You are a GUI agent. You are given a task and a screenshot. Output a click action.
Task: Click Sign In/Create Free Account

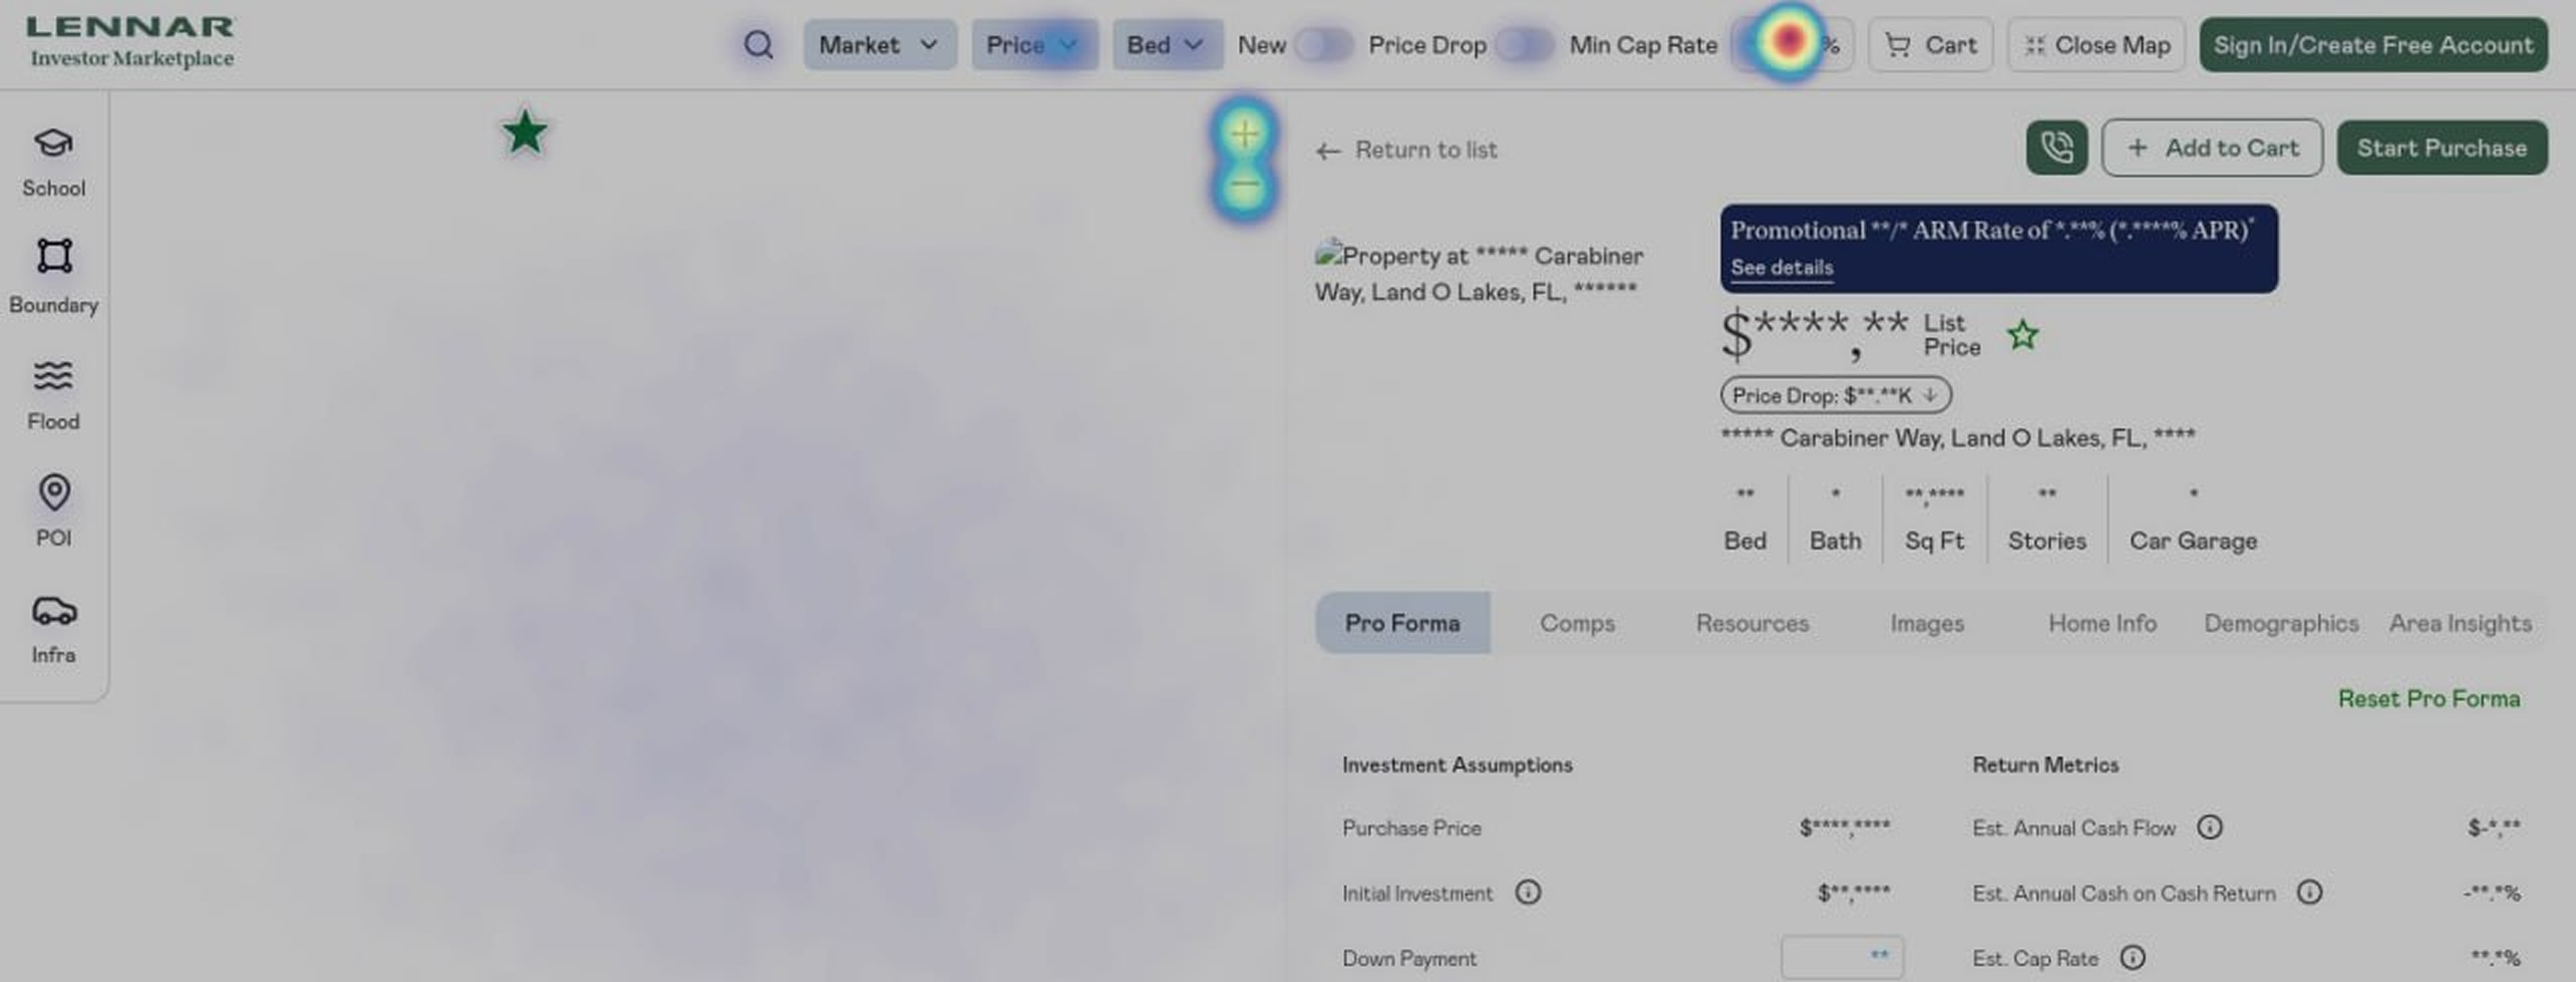[2373, 45]
